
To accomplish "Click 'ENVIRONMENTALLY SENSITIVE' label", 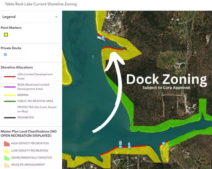I will point(32,158).
